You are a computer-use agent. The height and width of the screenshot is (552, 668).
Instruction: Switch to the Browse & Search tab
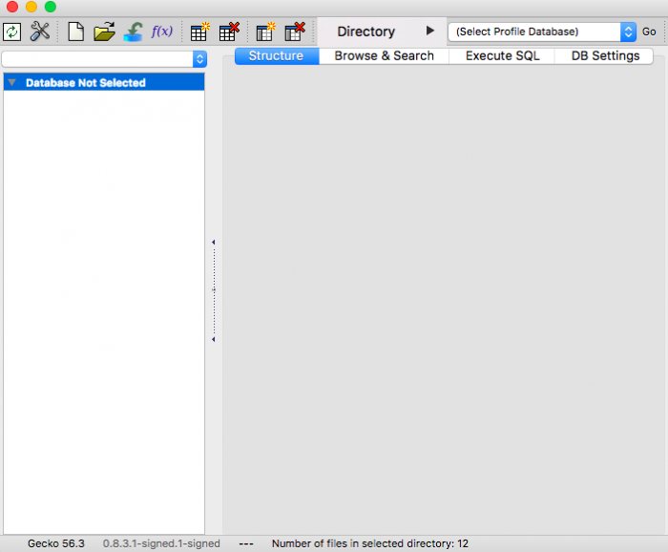[384, 55]
